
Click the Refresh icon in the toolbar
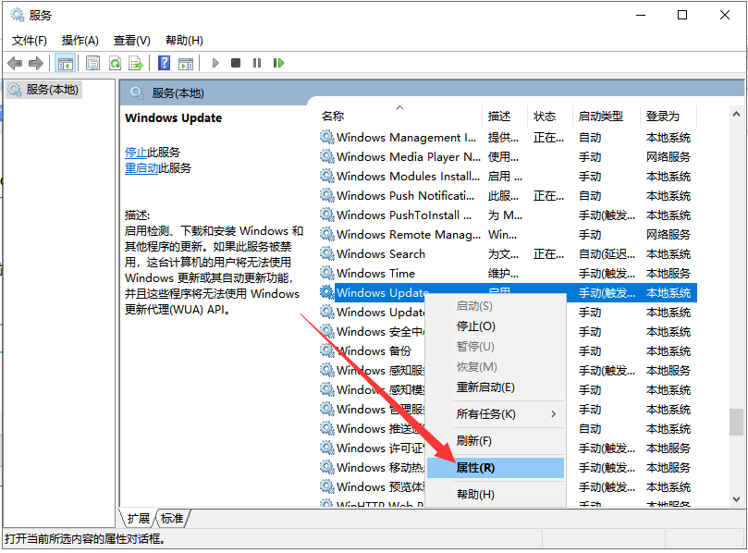114,63
